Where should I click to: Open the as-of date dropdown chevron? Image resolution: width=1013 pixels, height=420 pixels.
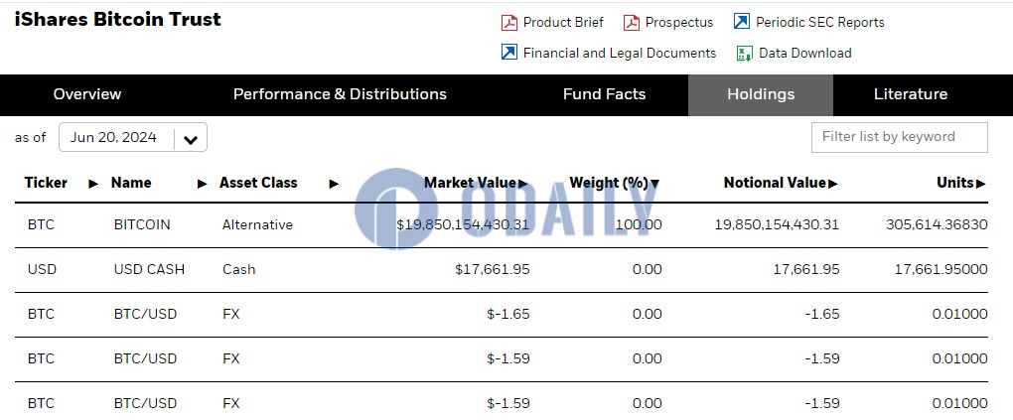click(x=191, y=139)
